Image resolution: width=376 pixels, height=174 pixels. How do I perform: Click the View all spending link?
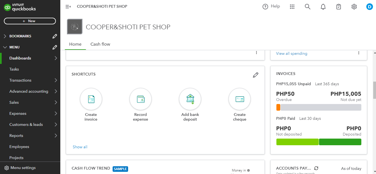click(x=292, y=53)
